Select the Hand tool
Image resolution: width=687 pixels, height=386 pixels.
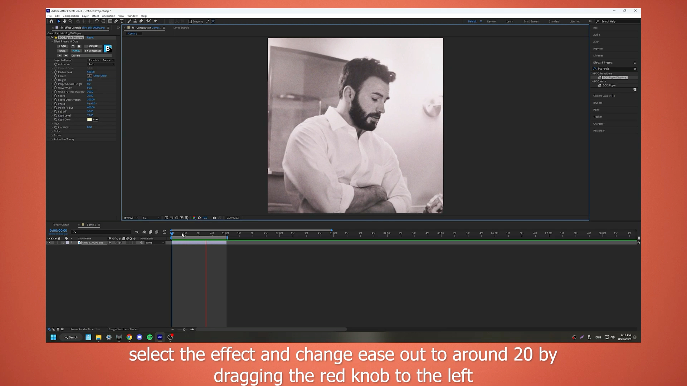click(x=64, y=21)
